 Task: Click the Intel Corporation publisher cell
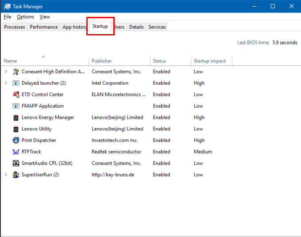pos(110,83)
